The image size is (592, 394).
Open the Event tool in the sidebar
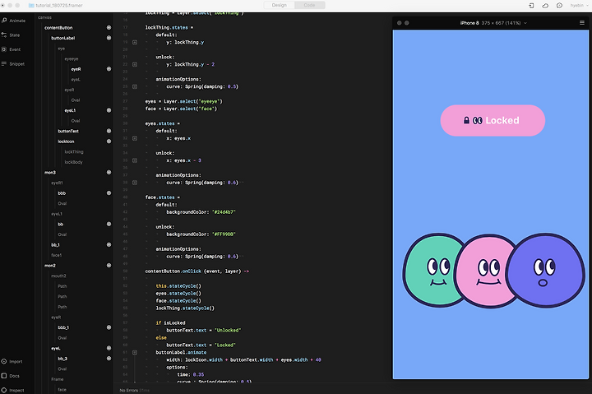point(11,49)
